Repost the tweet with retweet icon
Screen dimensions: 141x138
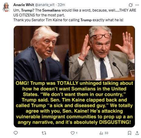44,133
